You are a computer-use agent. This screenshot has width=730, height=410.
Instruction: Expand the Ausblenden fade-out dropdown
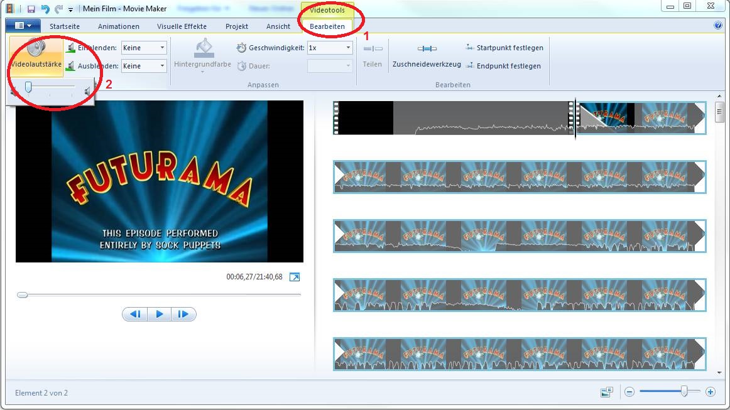pos(162,66)
